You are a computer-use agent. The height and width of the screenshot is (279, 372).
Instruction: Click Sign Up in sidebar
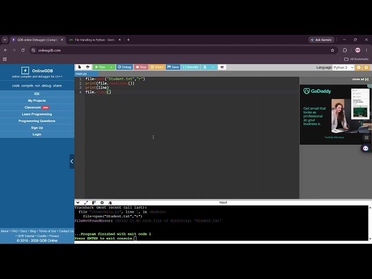pos(37,128)
